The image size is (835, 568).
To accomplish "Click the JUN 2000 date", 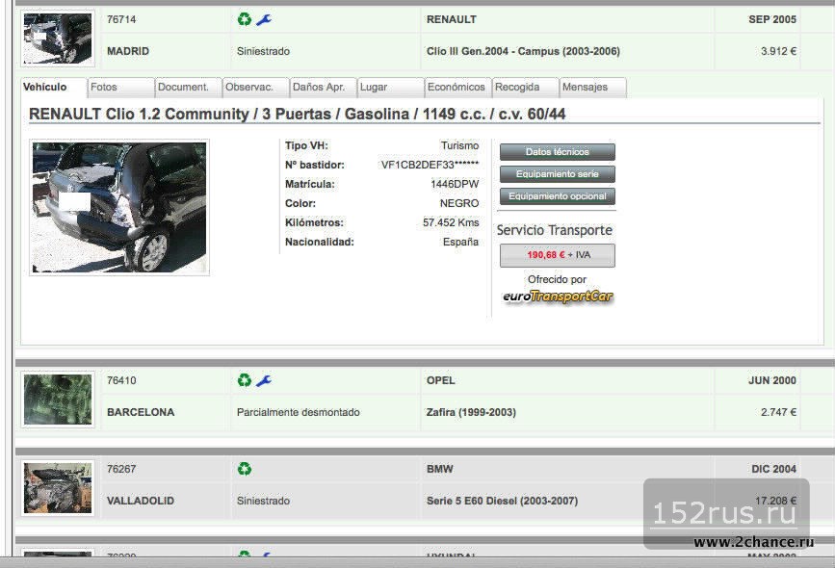I will [x=772, y=380].
